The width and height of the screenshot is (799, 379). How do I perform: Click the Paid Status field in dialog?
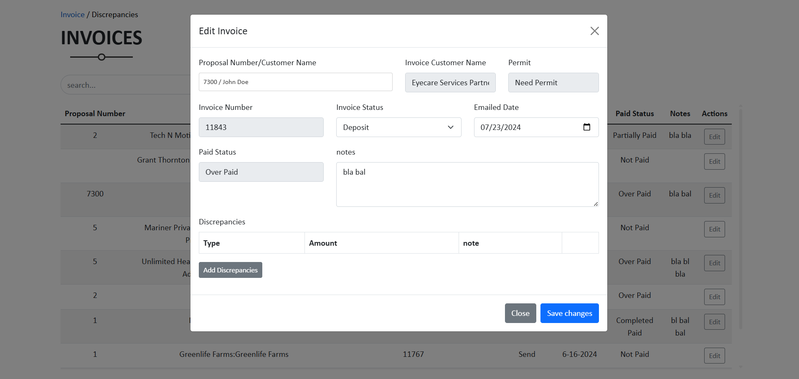pos(261,172)
